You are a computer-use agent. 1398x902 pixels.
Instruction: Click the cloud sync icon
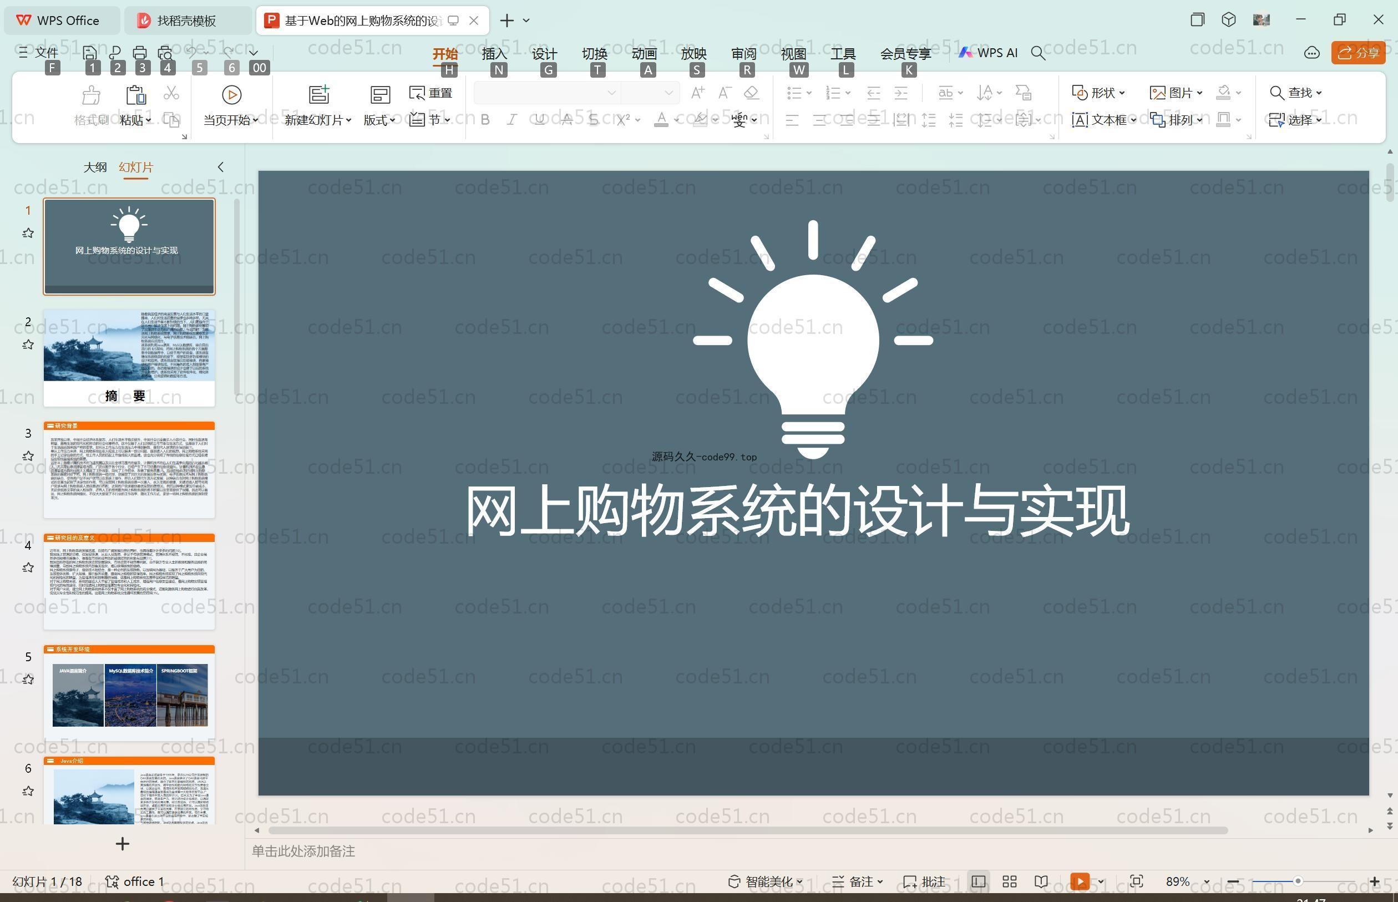pyautogui.click(x=1311, y=53)
